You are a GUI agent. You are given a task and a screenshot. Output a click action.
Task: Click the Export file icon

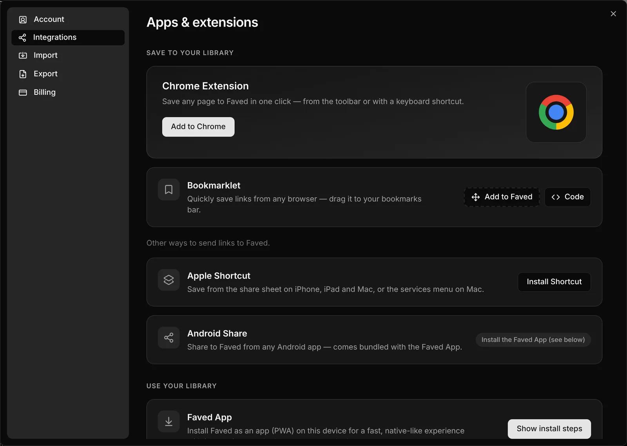(23, 74)
